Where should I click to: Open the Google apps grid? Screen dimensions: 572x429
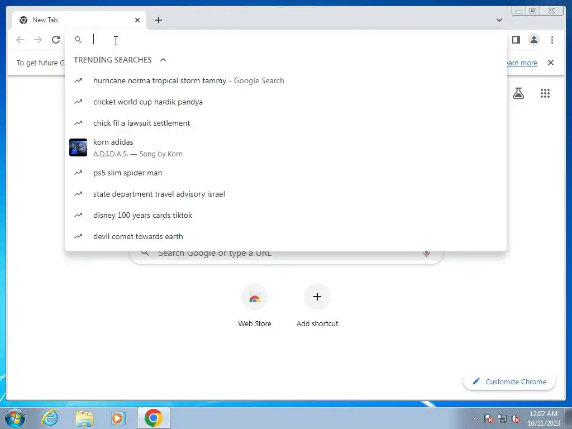(545, 93)
